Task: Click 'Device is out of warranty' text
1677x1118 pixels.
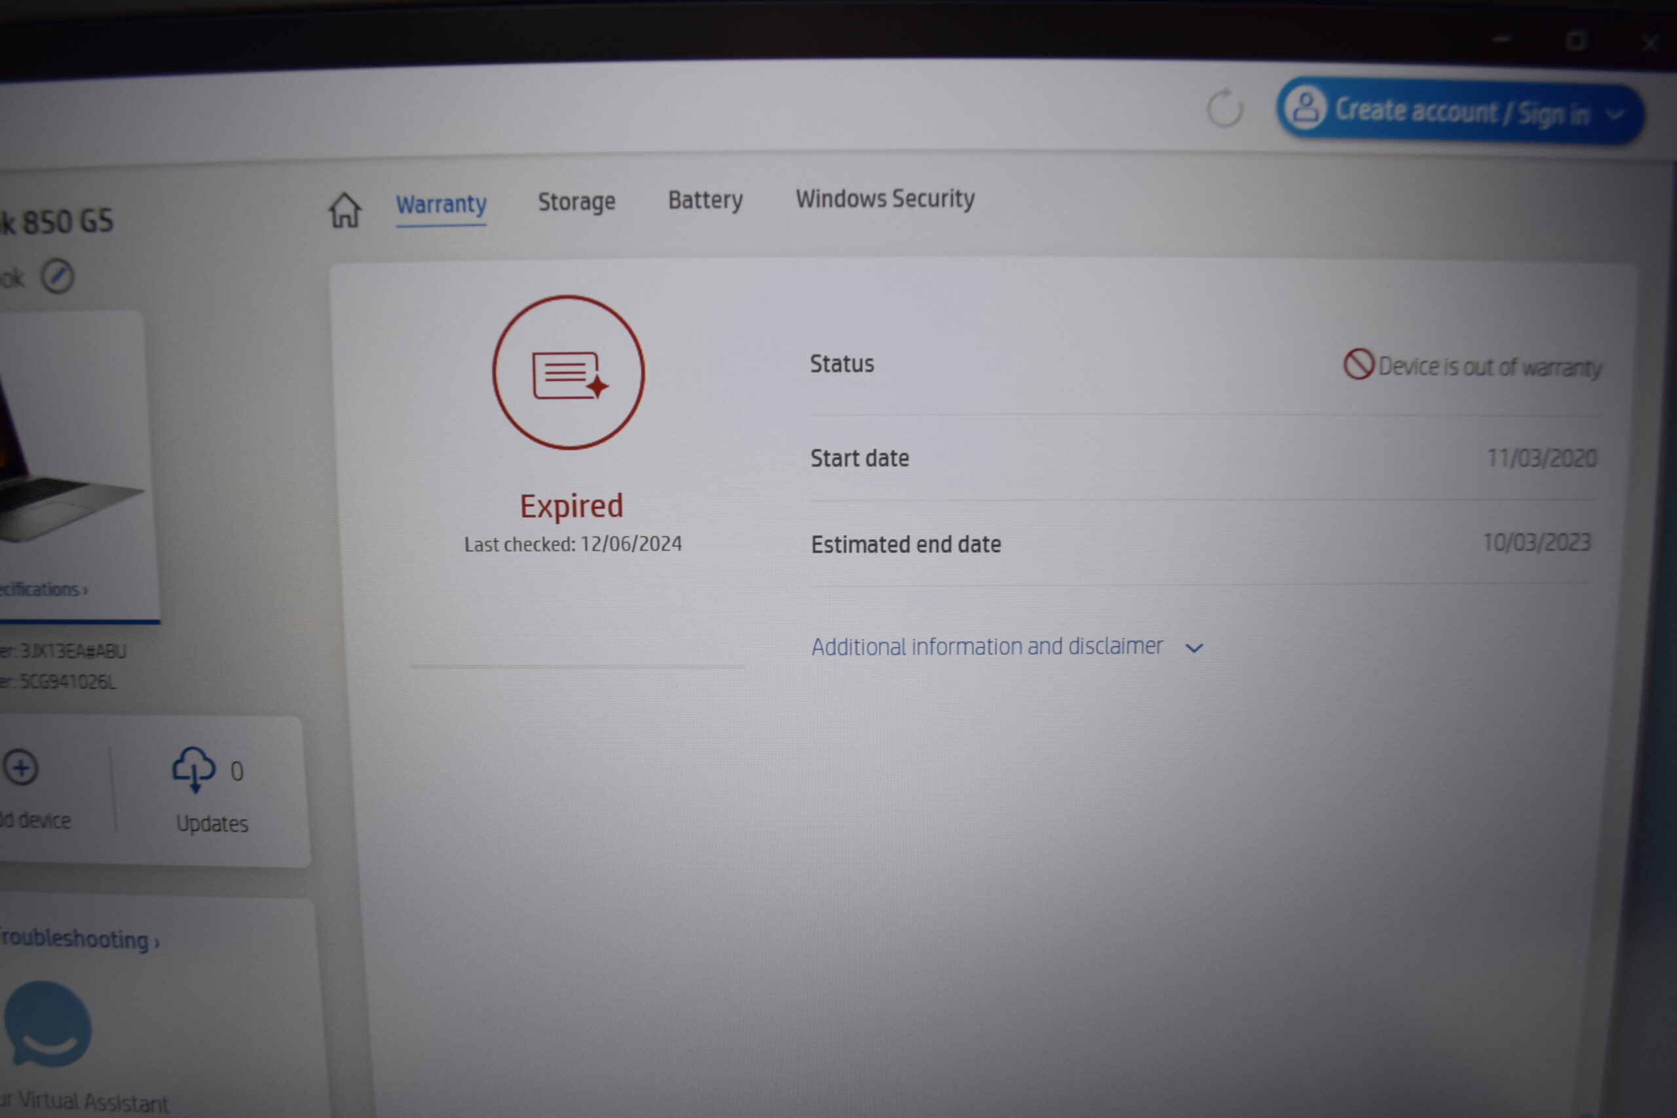Action: (1490, 367)
